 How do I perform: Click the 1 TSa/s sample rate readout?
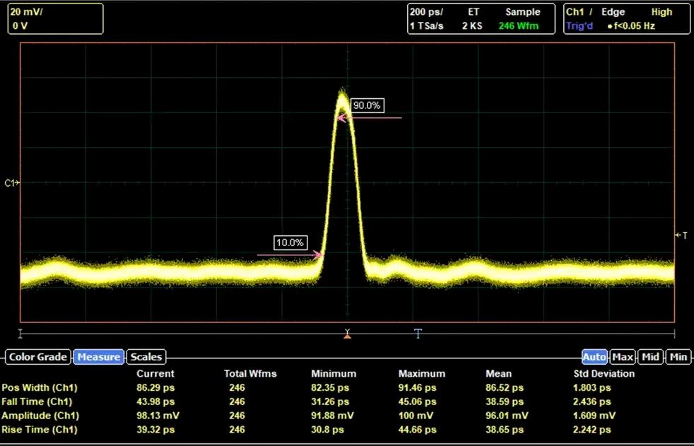[x=426, y=25]
